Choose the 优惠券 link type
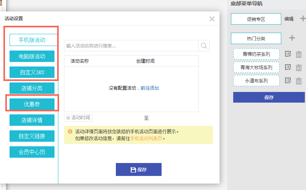This screenshot has width=306, height=190. click(x=32, y=104)
